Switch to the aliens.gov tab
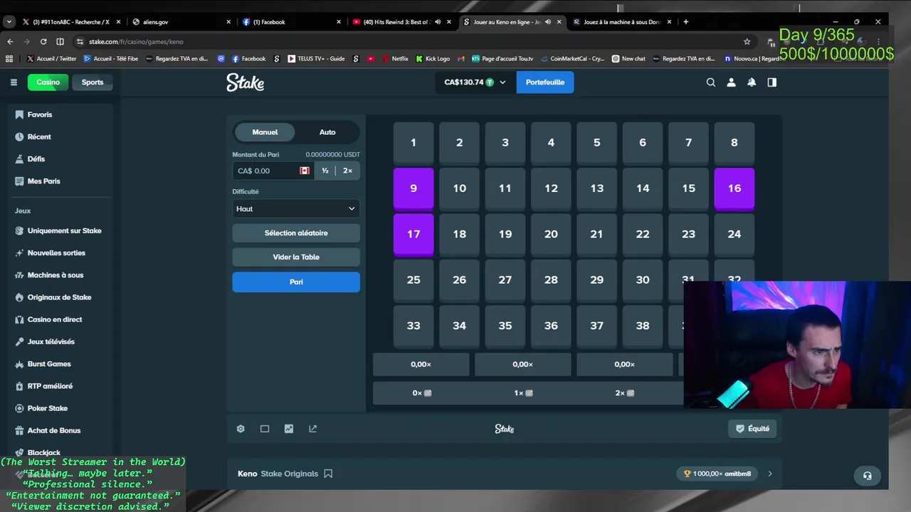Viewport: 911px width, 512px height. coord(181,22)
